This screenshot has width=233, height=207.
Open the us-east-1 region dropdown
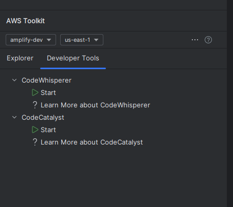[82, 40]
